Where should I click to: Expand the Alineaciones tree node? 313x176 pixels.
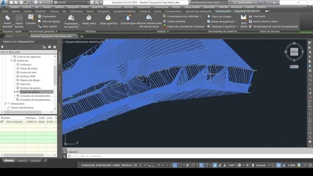click(5, 104)
